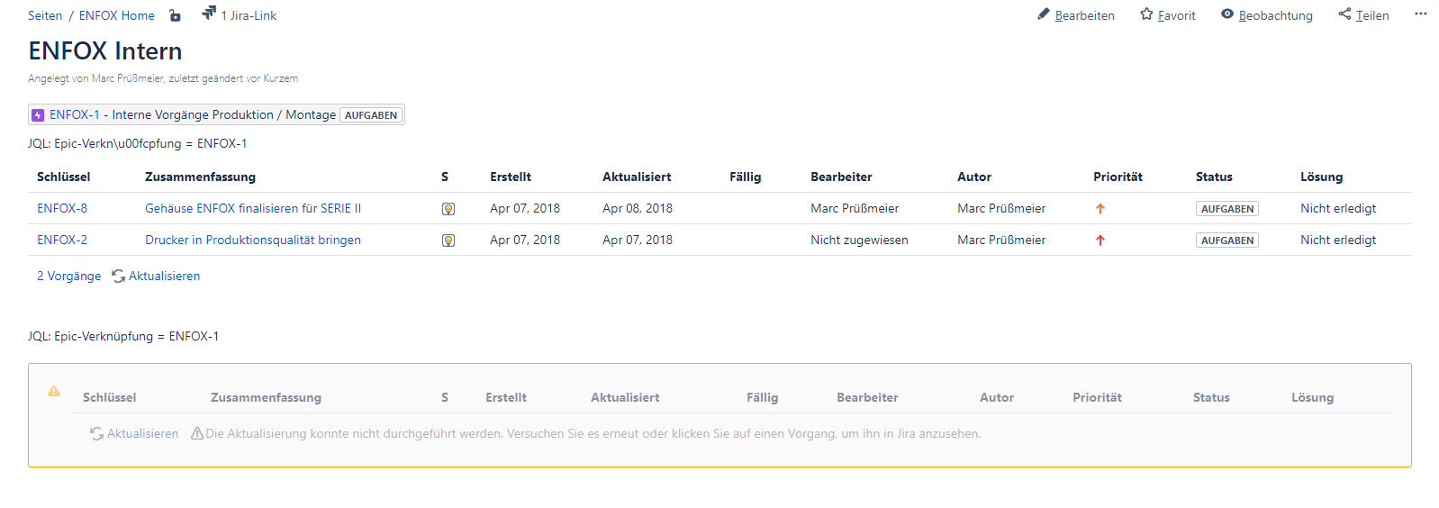Open the more actions ellipsis menu

pos(1421,14)
